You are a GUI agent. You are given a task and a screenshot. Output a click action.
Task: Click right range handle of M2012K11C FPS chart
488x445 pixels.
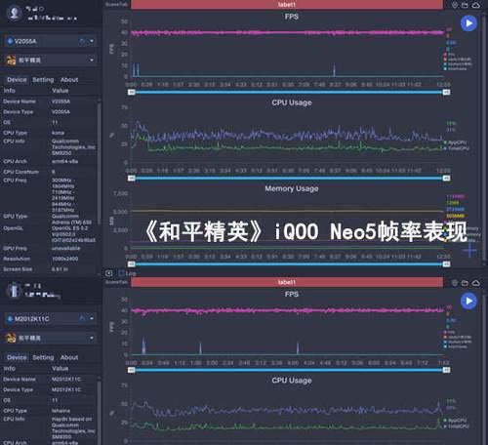[446, 370]
